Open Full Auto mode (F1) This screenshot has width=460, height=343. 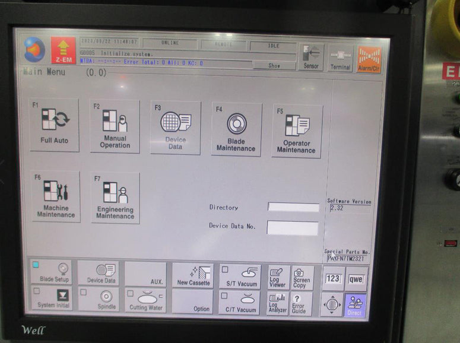point(54,125)
